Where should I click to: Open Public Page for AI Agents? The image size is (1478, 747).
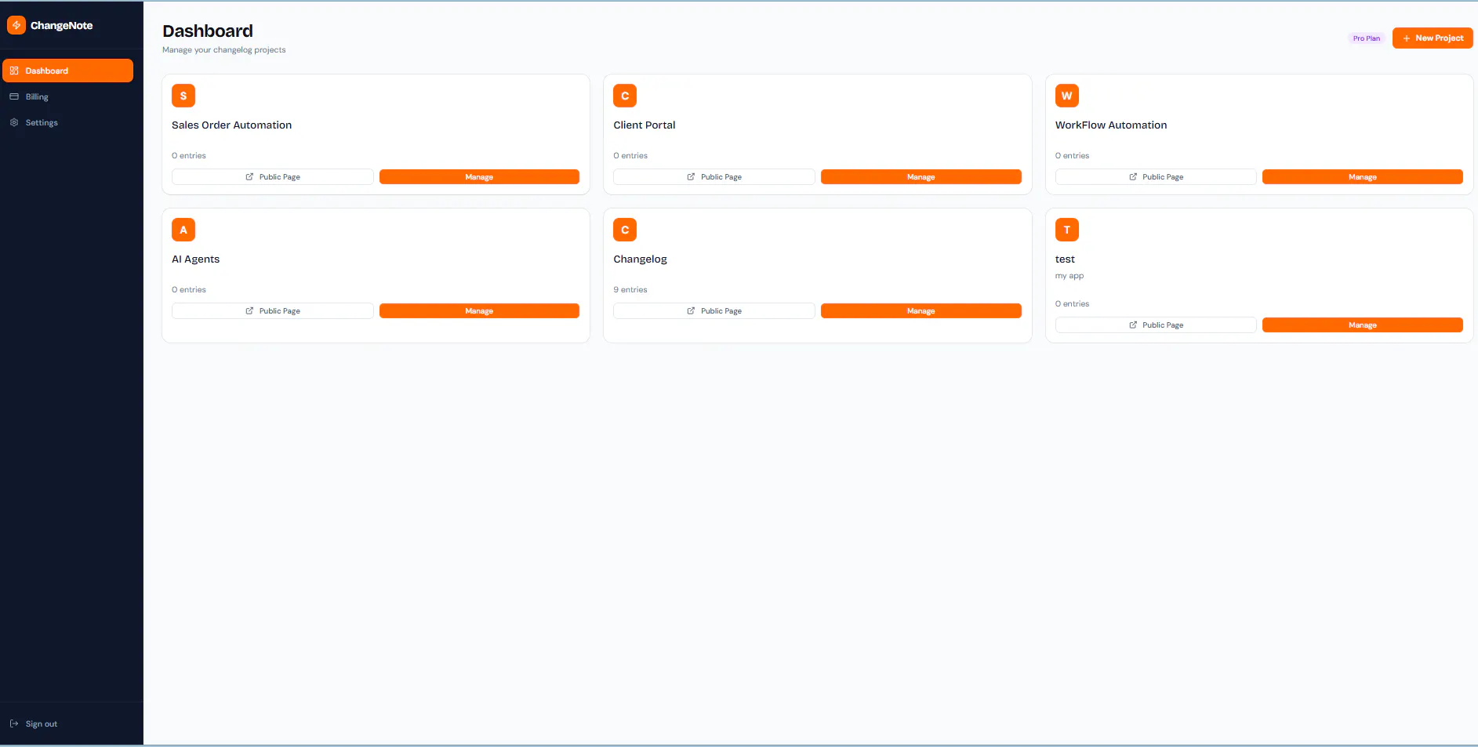click(x=273, y=311)
